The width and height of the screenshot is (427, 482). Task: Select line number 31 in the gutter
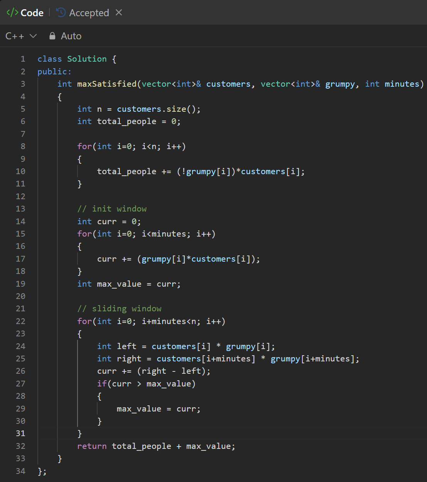point(20,433)
